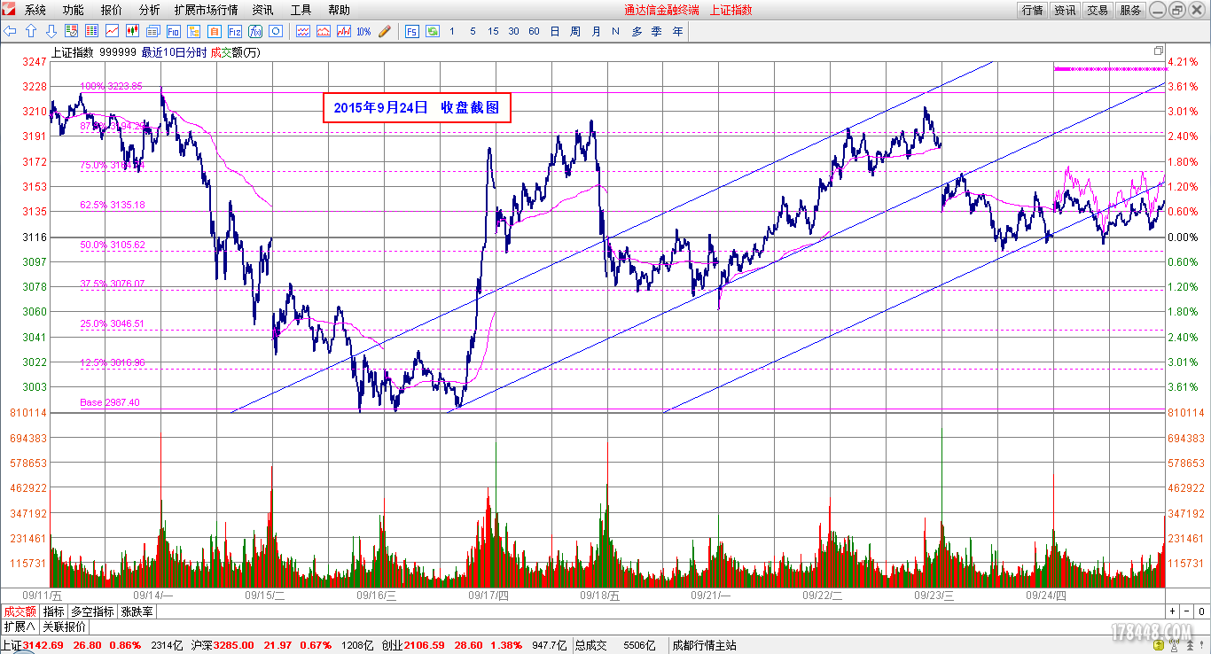The width and height of the screenshot is (1211, 654).
Task: Click the back arrow toolbar icon
Action: [x=11, y=31]
